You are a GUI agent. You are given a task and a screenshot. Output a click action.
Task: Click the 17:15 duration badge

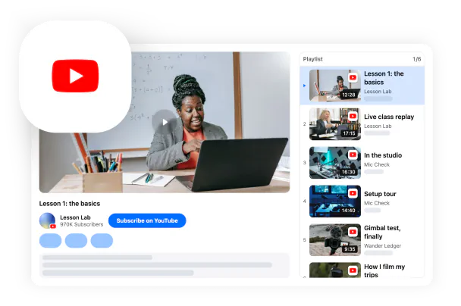(349, 133)
